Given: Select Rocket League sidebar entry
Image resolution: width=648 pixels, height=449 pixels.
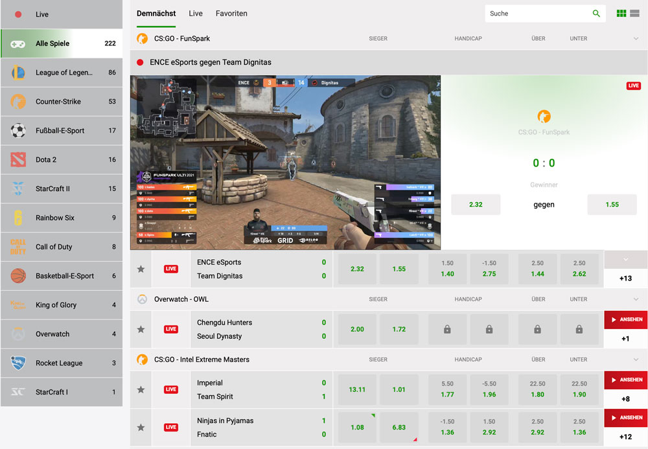Looking at the screenshot, I should point(62,363).
